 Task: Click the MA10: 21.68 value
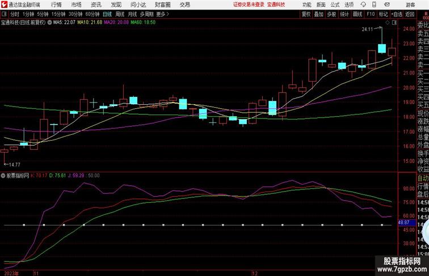(x=90, y=23)
